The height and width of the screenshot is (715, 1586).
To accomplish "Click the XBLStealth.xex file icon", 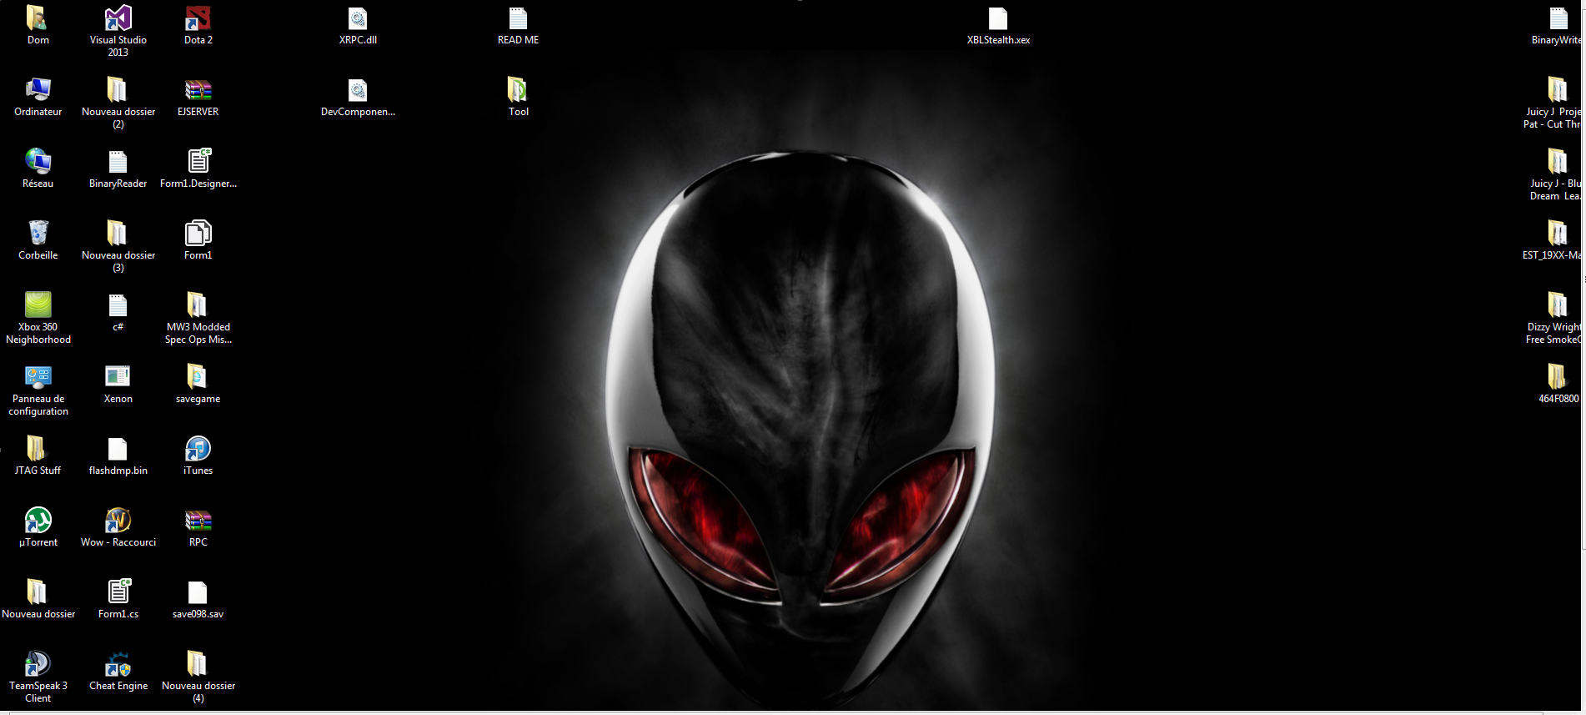I will 998,19.
